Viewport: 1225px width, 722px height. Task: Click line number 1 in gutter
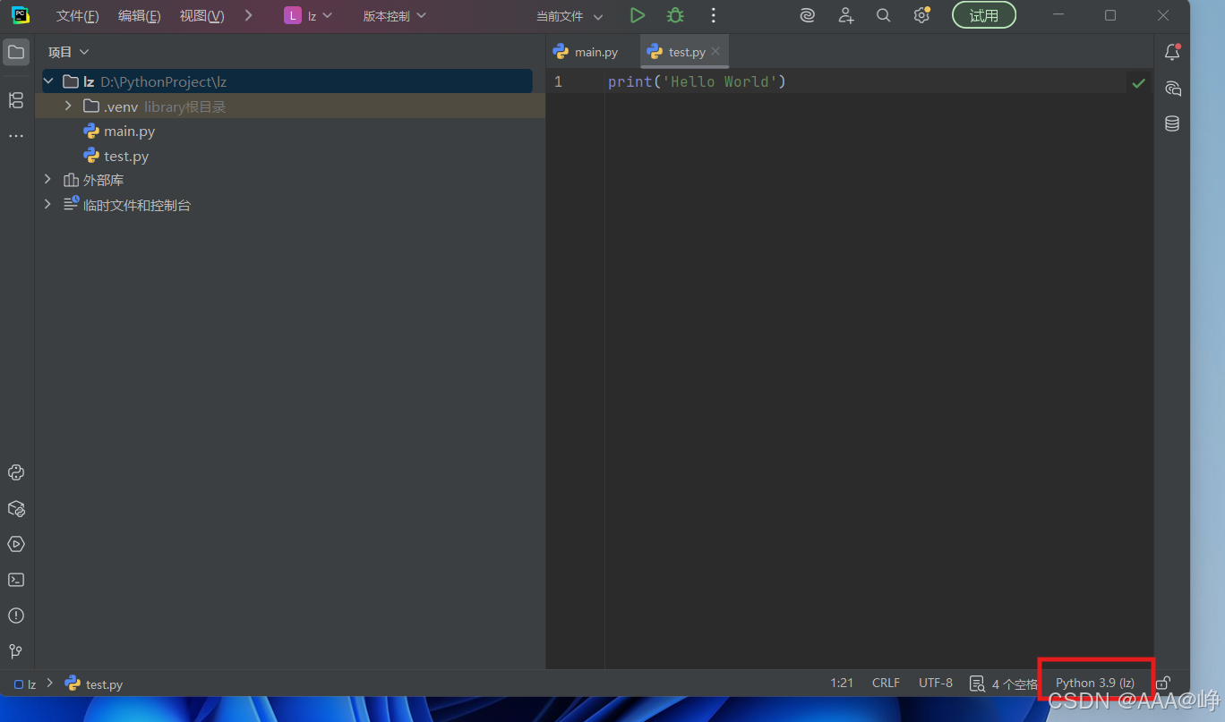point(558,82)
